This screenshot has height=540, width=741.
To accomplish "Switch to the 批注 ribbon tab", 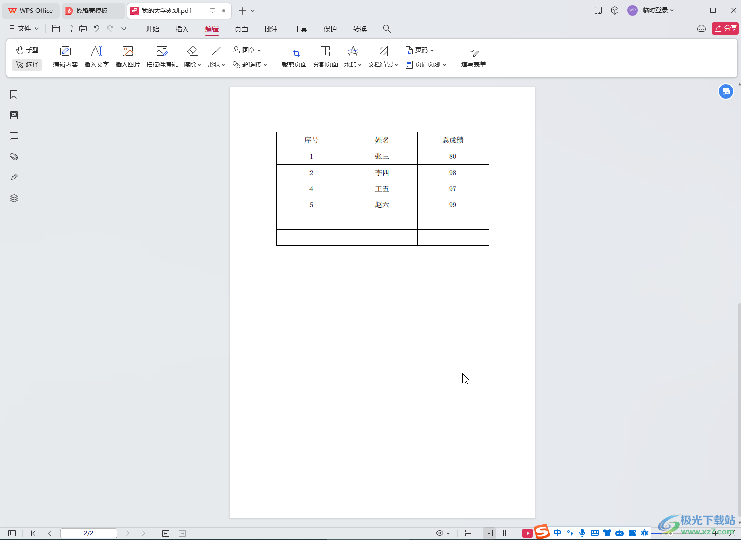I will 271,29.
